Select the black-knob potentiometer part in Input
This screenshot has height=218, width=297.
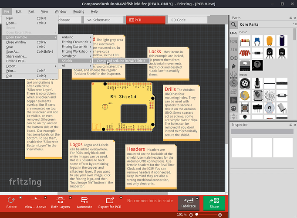pos(257,83)
